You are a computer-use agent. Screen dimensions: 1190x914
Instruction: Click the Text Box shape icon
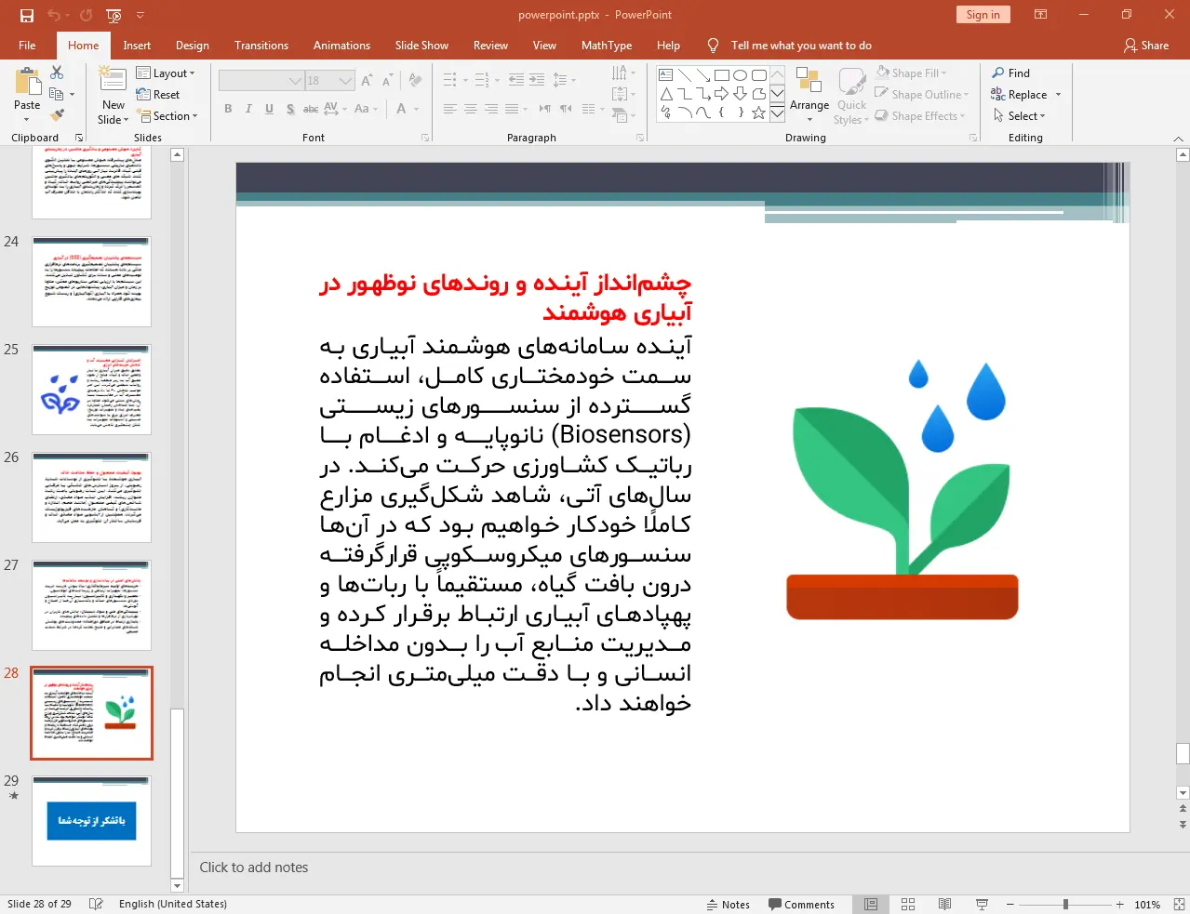666,74
